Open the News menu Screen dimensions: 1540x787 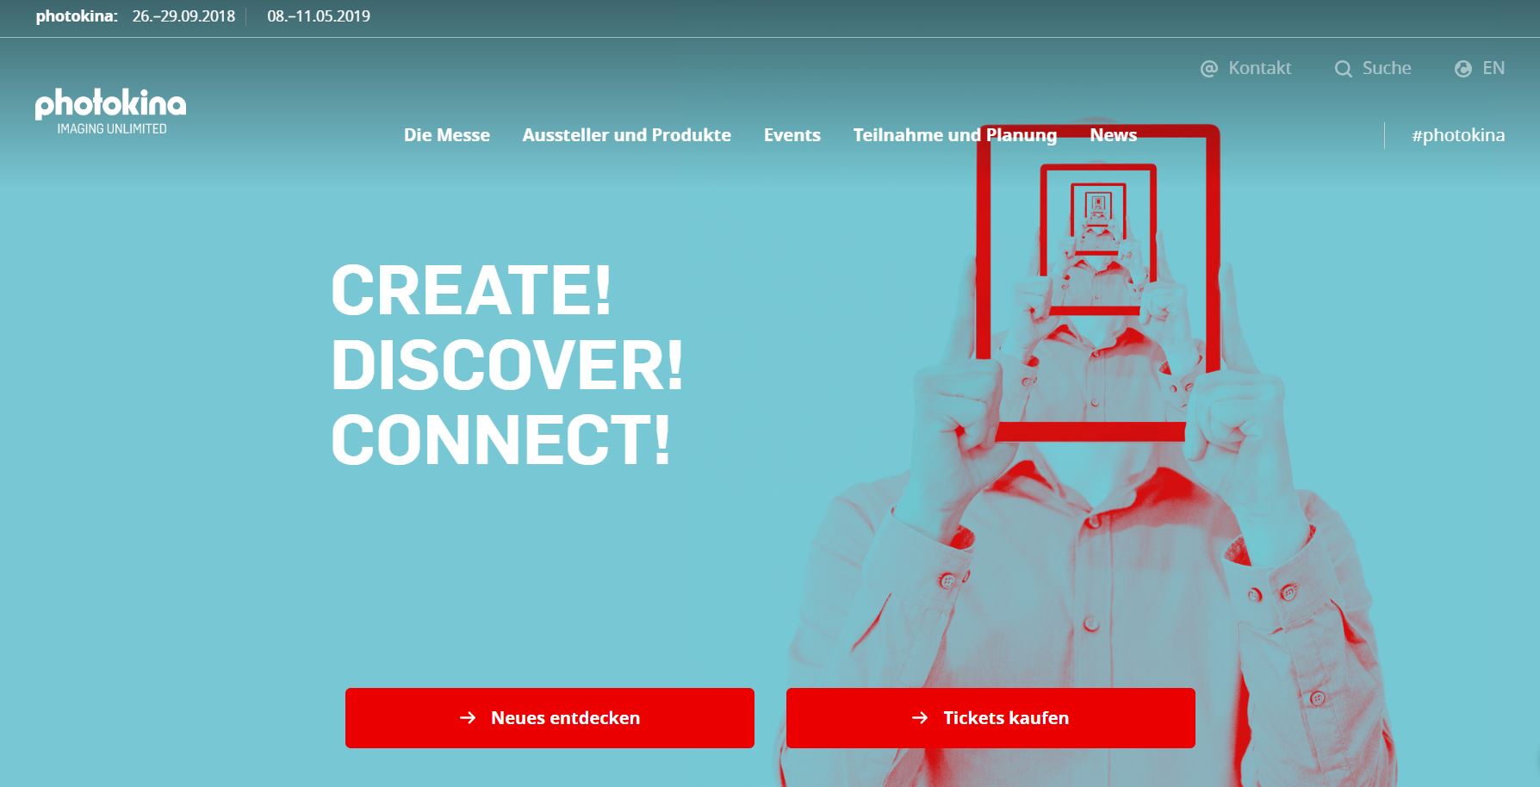click(x=1113, y=135)
